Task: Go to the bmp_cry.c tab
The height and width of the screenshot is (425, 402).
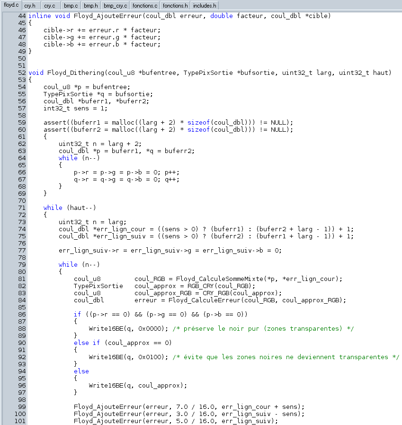Action: (115, 6)
